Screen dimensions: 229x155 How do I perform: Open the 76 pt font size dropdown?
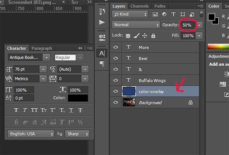pyautogui.click(x=43, y=69)
